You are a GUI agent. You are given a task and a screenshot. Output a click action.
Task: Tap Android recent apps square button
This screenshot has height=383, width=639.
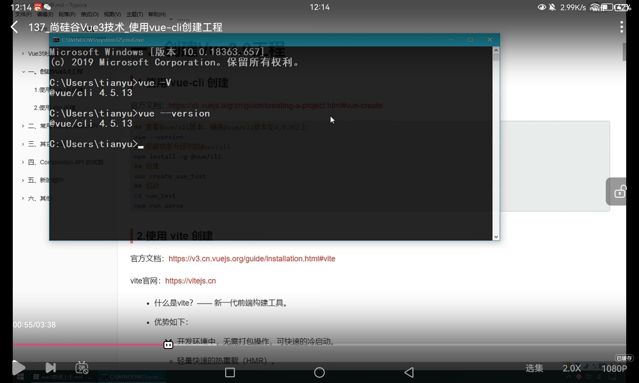(x=230, y=372)
